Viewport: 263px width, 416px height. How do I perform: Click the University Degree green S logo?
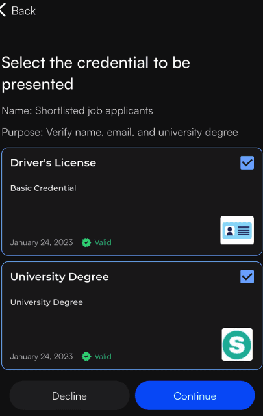coord(237,344)
